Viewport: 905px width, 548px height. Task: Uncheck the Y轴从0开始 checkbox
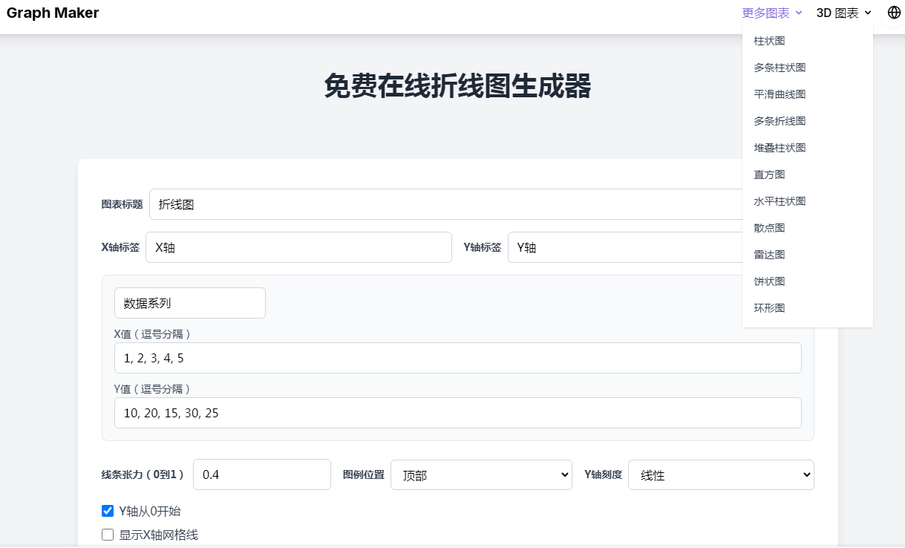pyautogui.click(x=108, y=511)
